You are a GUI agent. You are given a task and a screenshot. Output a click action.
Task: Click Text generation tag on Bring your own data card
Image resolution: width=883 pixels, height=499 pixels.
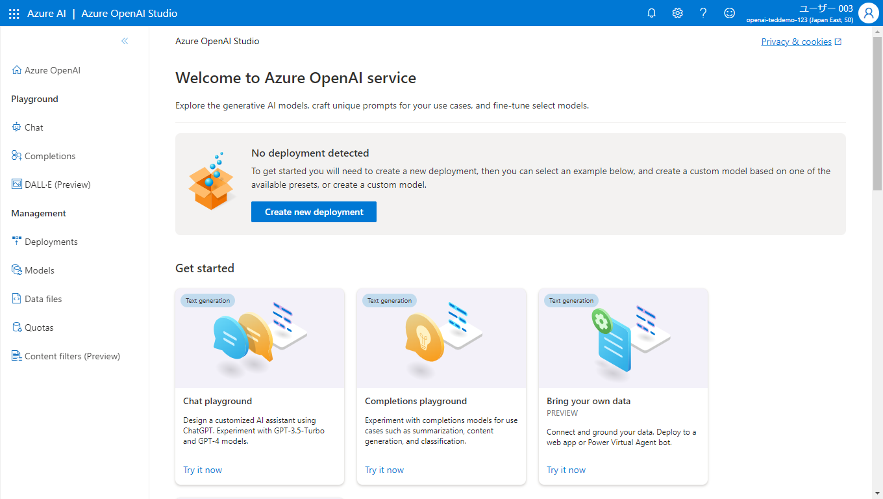pos(571,301)
